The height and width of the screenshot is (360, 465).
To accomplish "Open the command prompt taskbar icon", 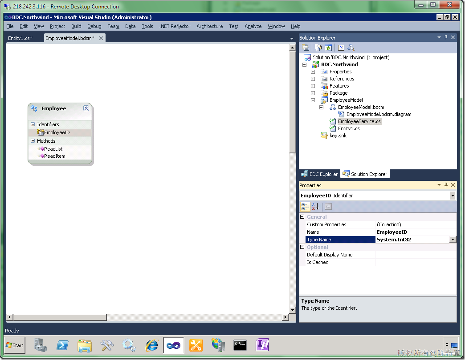I will (240, 345).
